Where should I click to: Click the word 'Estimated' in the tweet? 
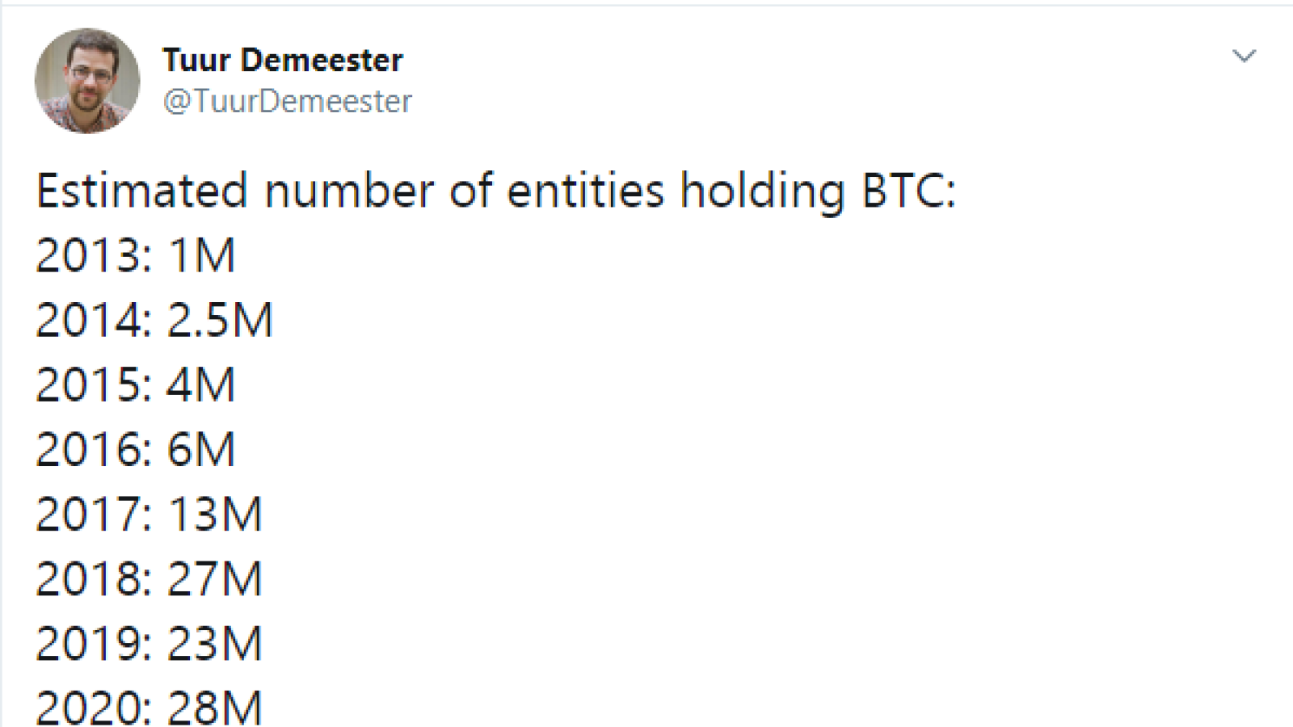142,191
